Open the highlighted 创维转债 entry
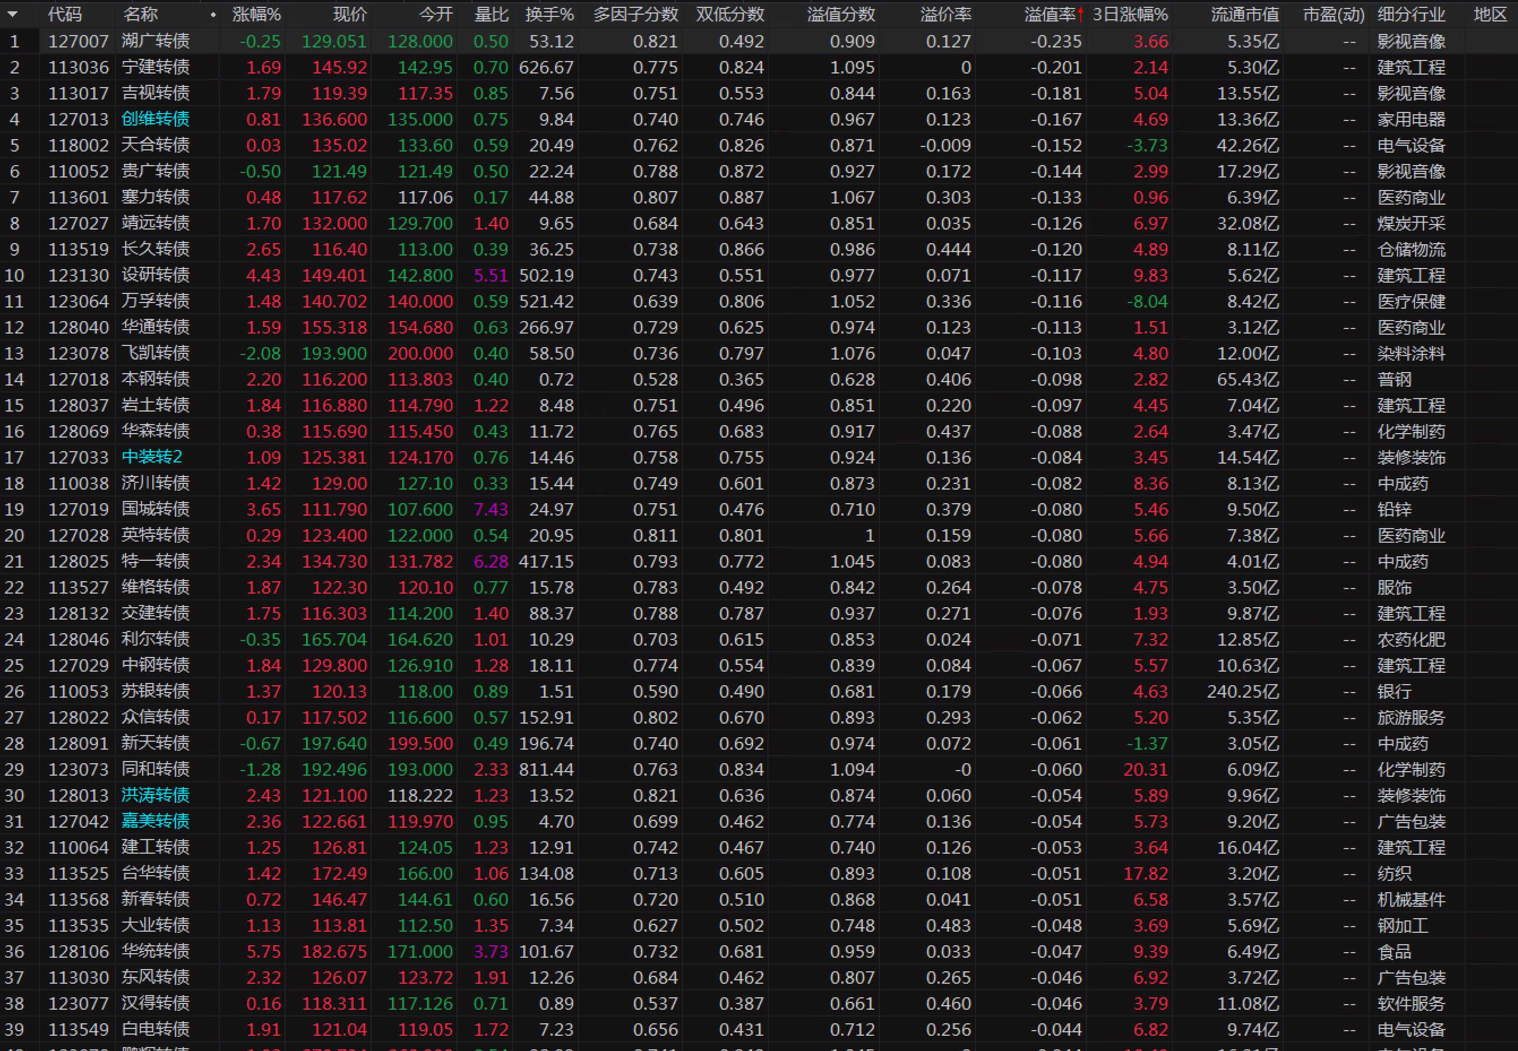The image size is (1518, 1051). pos(156,119)
